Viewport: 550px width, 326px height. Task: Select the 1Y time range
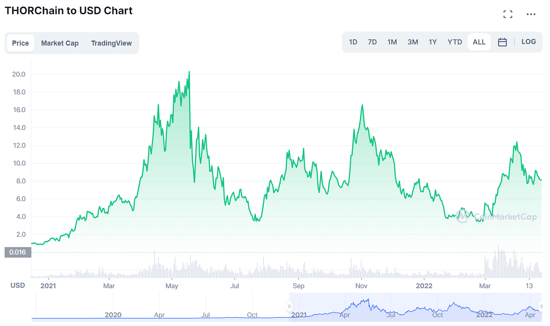click(x=433, y=42)
